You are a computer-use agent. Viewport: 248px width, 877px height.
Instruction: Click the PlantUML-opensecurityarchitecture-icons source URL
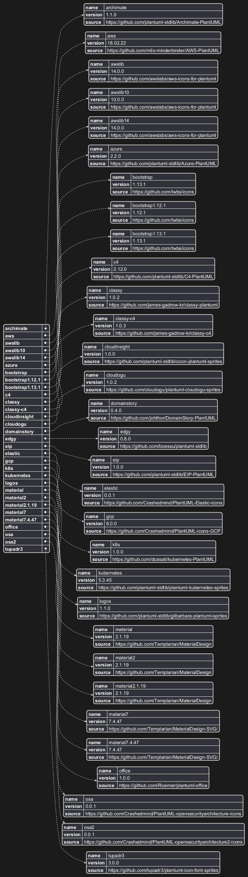click(x=163, y=814)
